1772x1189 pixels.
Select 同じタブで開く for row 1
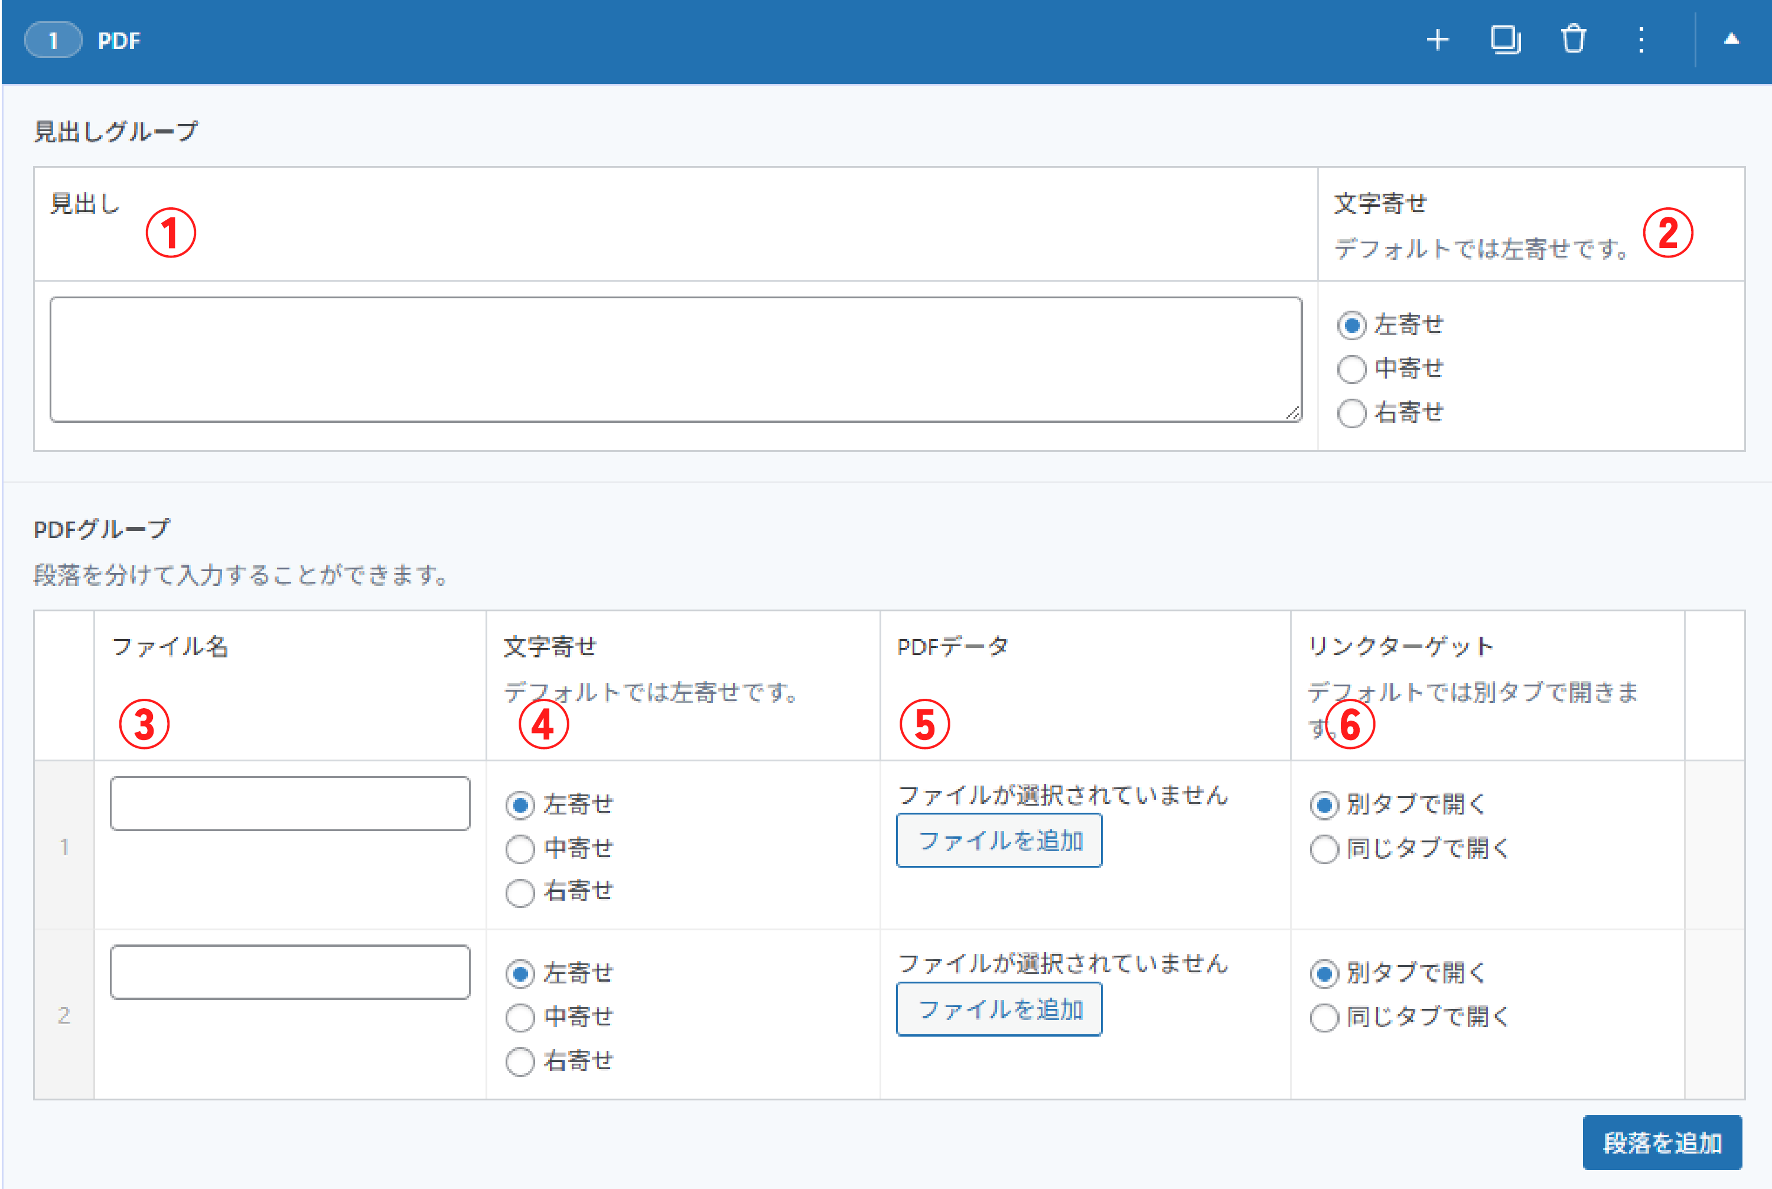[1324, 849]
